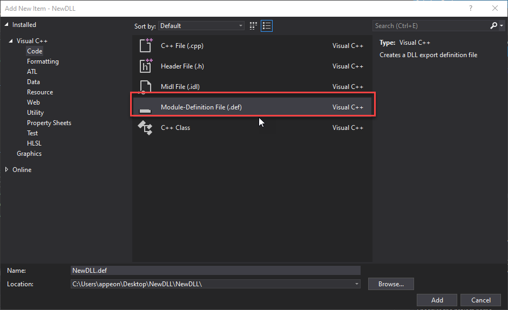Open the Location path dropdown
The image size is (508, 310).
tap(357, 284)
